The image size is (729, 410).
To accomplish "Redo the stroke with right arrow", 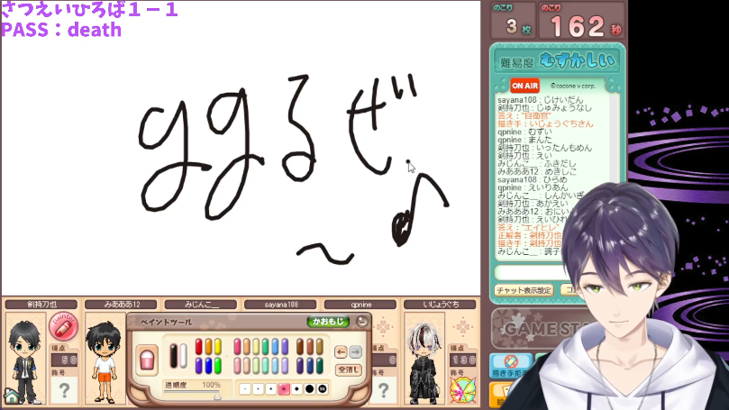I will 356,352.
